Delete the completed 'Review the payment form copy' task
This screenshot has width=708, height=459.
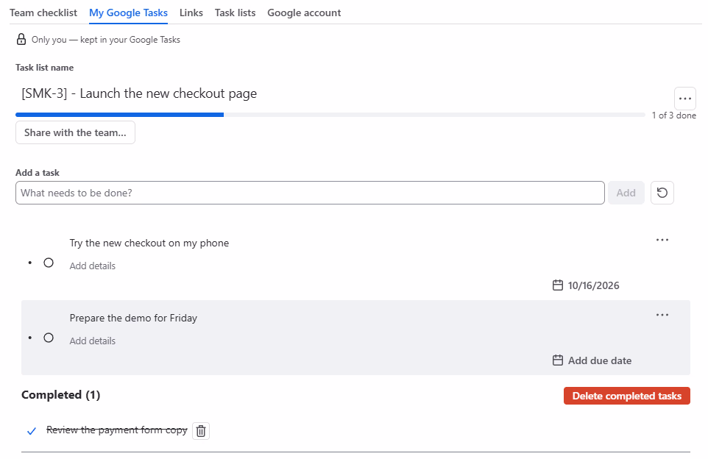(201, 431)
